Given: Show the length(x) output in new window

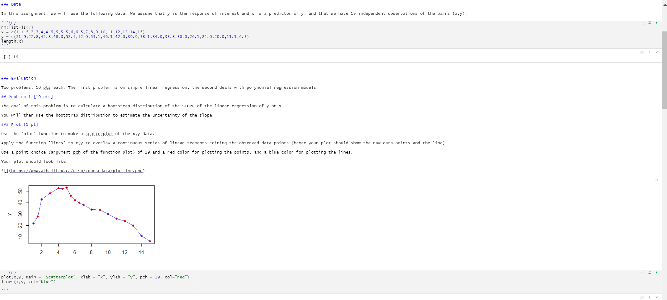Looking at the screenshot, I should point(642,52).
